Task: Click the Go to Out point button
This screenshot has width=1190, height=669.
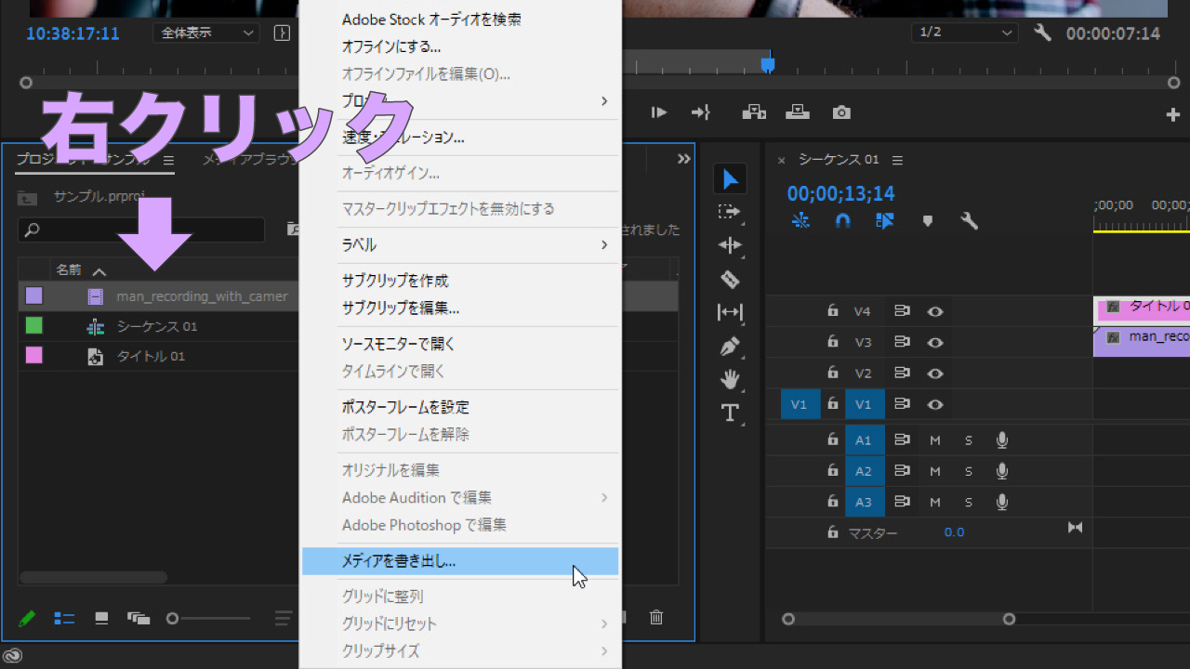Action: (700, 112)
